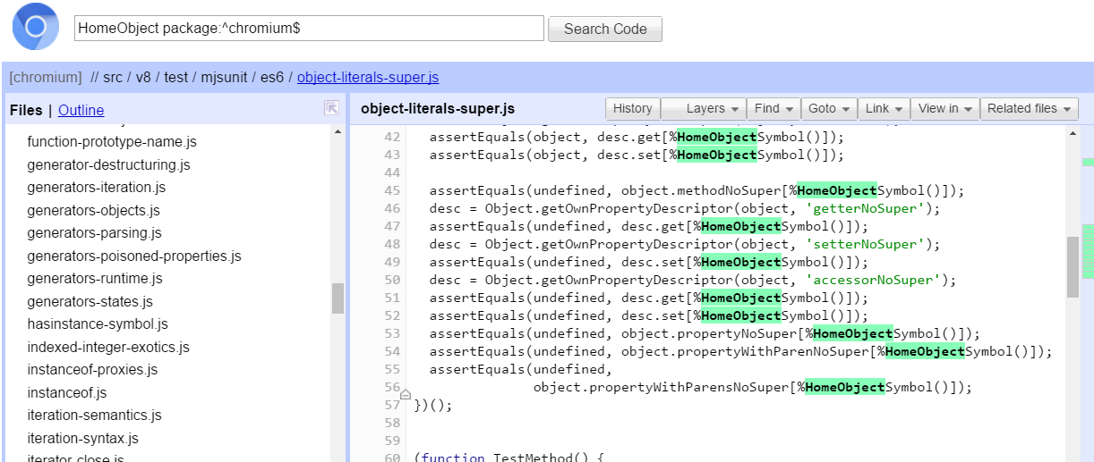Select the Files tab

(26, 111)
